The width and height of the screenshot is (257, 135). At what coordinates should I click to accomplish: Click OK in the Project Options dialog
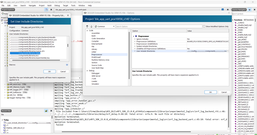pyautogui.click(x=210, y=92)
